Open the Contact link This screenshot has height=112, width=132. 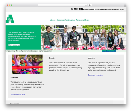click(x=97, y=10)
